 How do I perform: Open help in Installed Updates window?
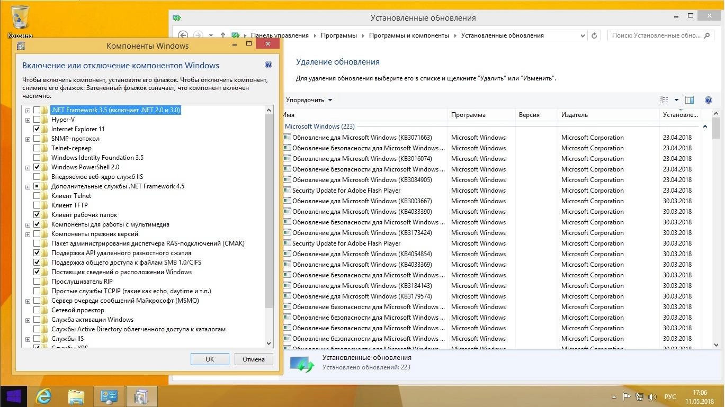[x=709, y=100]
